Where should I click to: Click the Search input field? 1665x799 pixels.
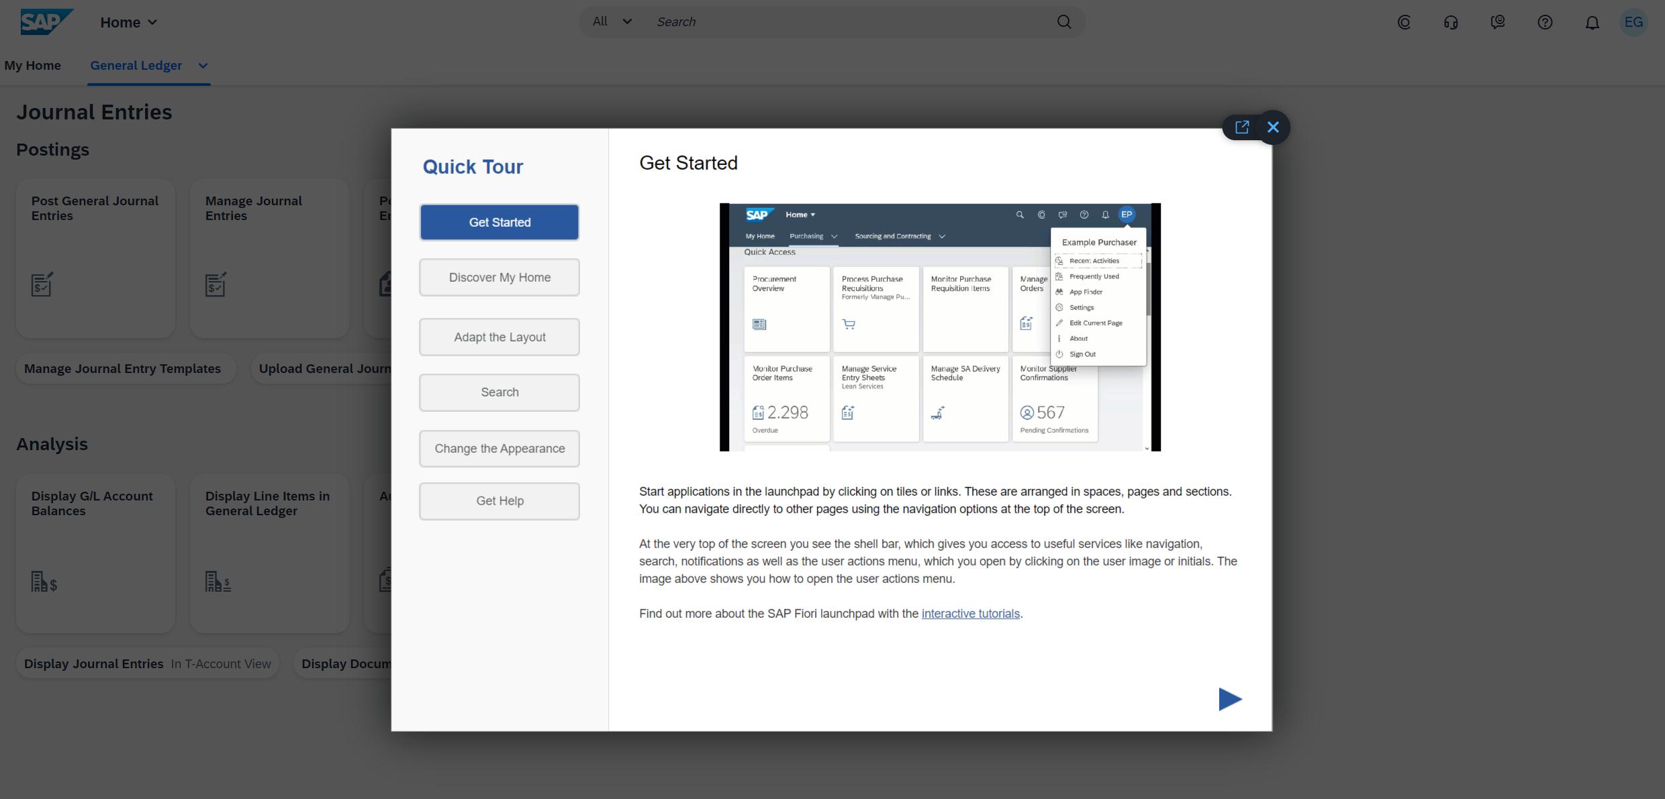click(846, 22)
